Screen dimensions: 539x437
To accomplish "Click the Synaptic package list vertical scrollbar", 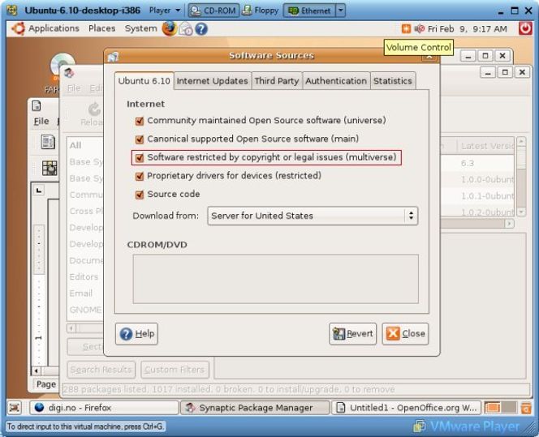I will pos(521,177).
